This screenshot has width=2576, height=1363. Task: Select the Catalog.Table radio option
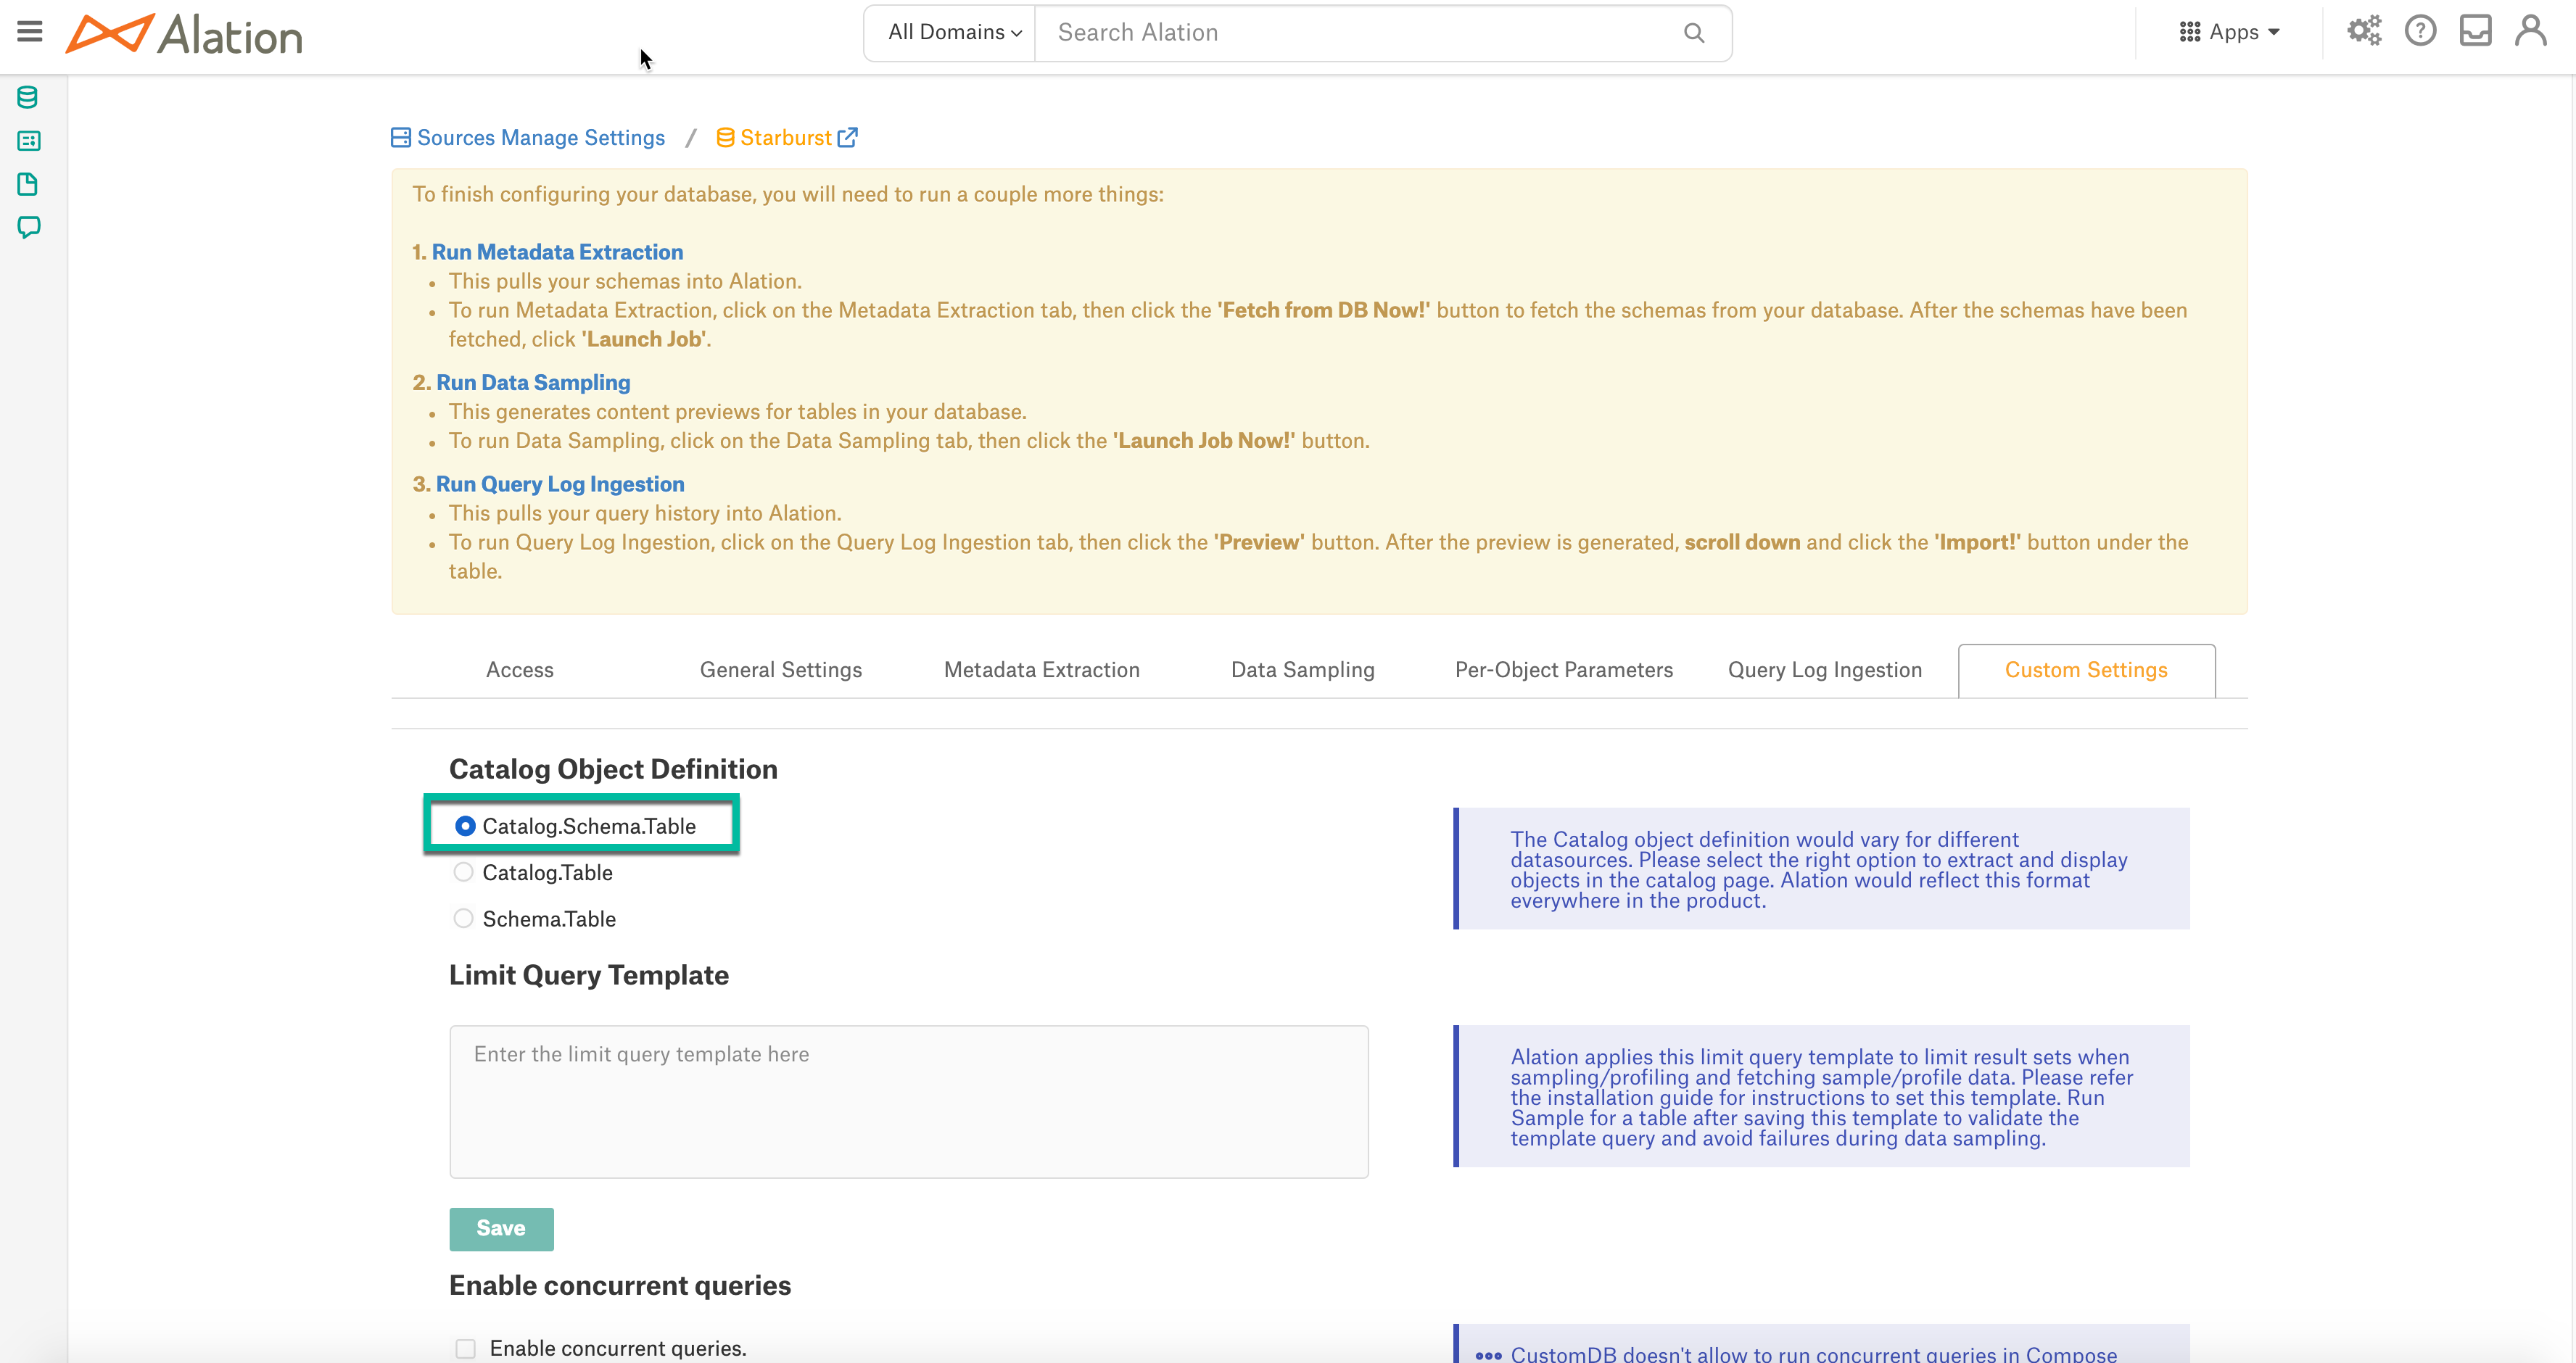pyautogui.click(x=463, y=872)
